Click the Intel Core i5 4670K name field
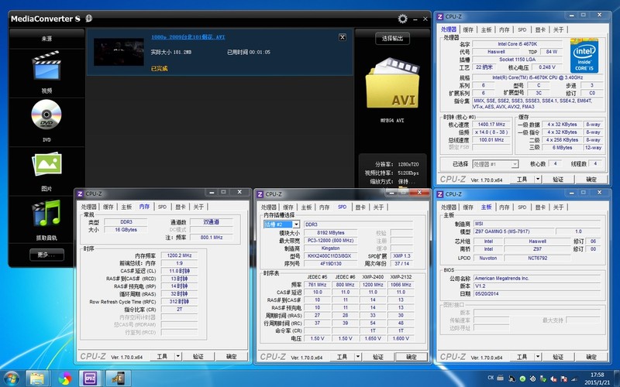620x387 pixels. click(x=517, y=44)
